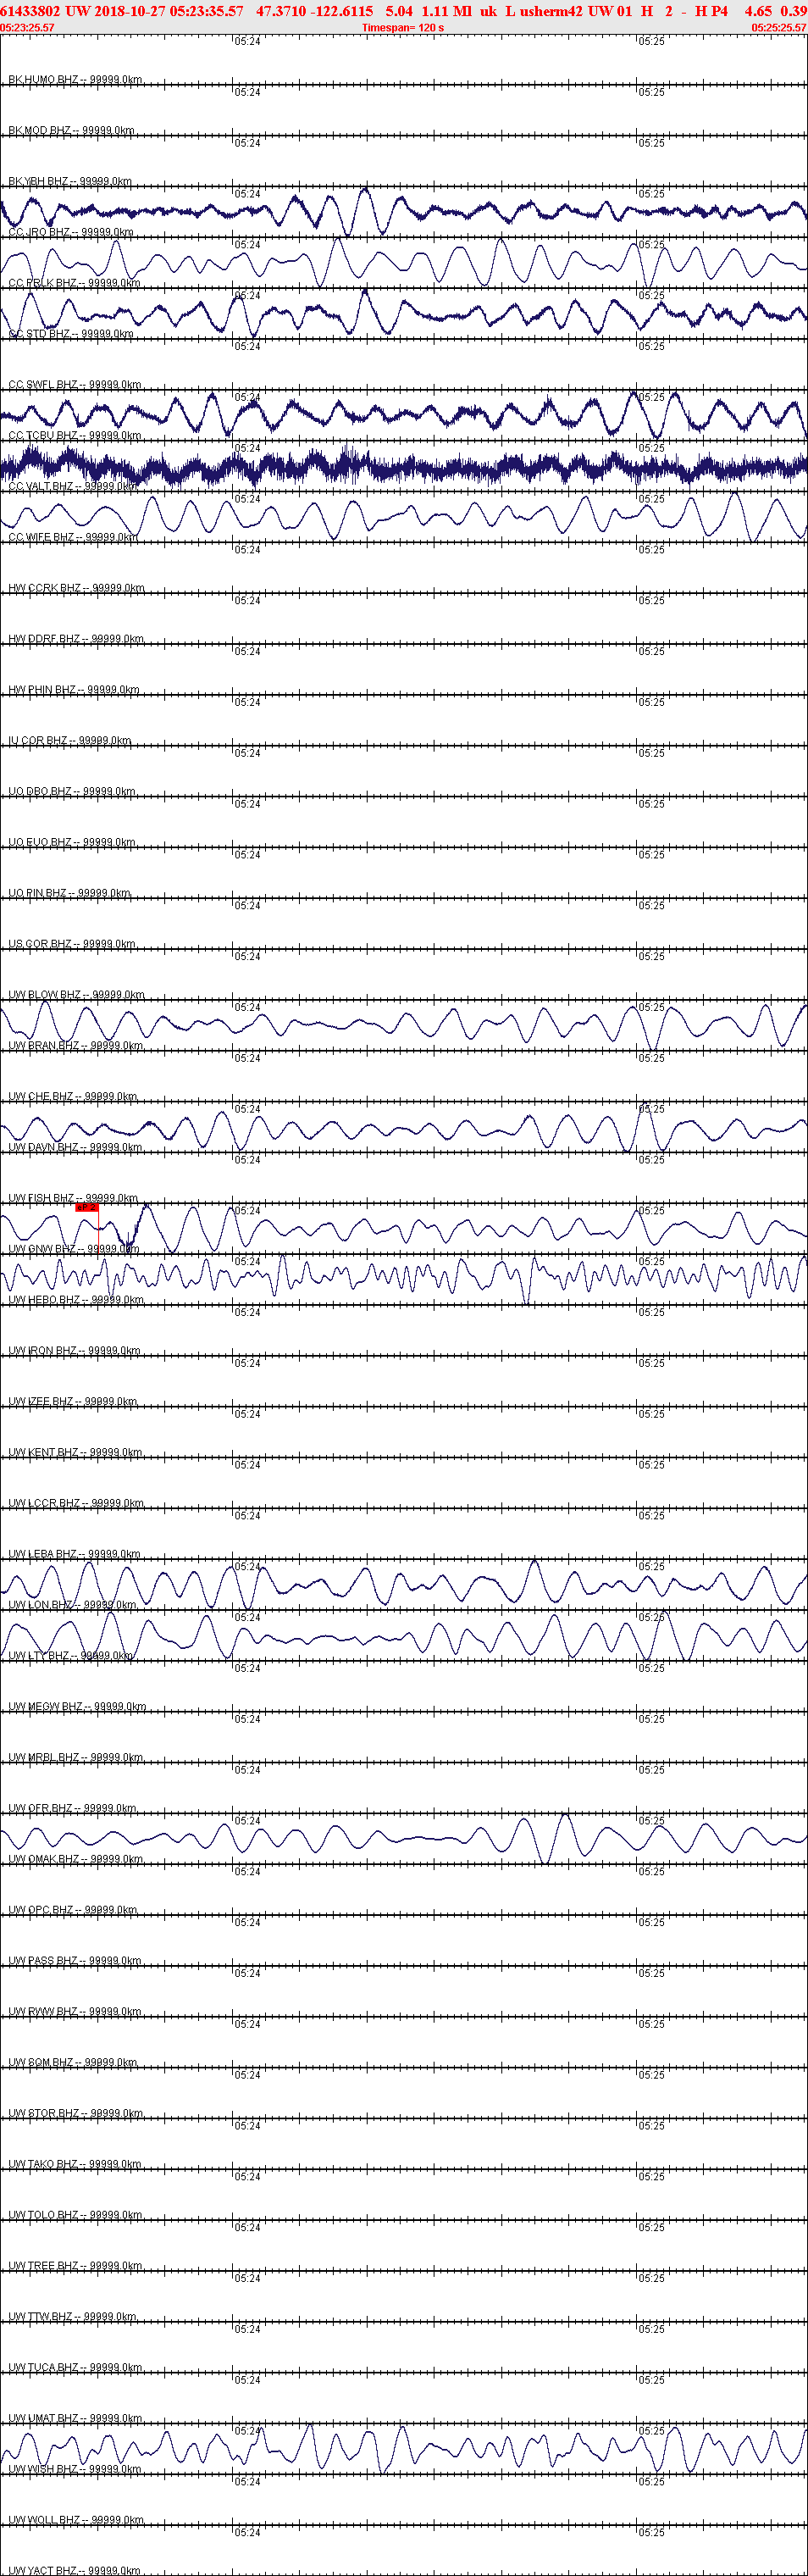The image size is (808, 2576).
Task: Click the CC JRO BHZ station label
Action: pos(70,233)
